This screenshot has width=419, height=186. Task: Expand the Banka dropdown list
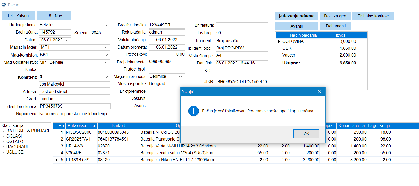pos(106,70)
